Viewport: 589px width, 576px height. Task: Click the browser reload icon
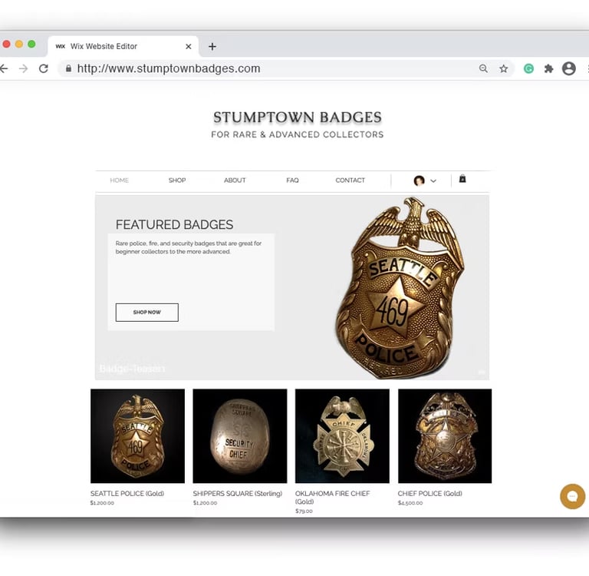click(44, 68)
